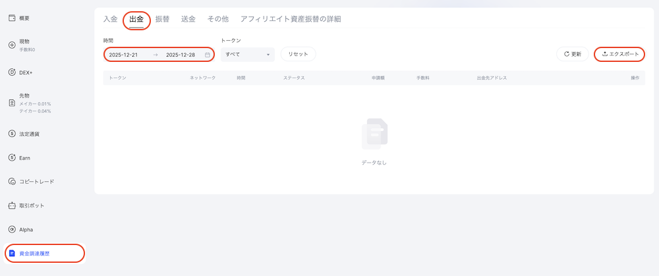Click the 手数料 column header
This screenshot has height=276, width=659.
(423, 78)
